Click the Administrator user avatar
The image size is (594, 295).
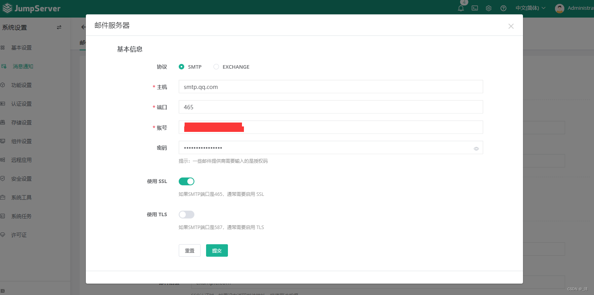point(560,8)
